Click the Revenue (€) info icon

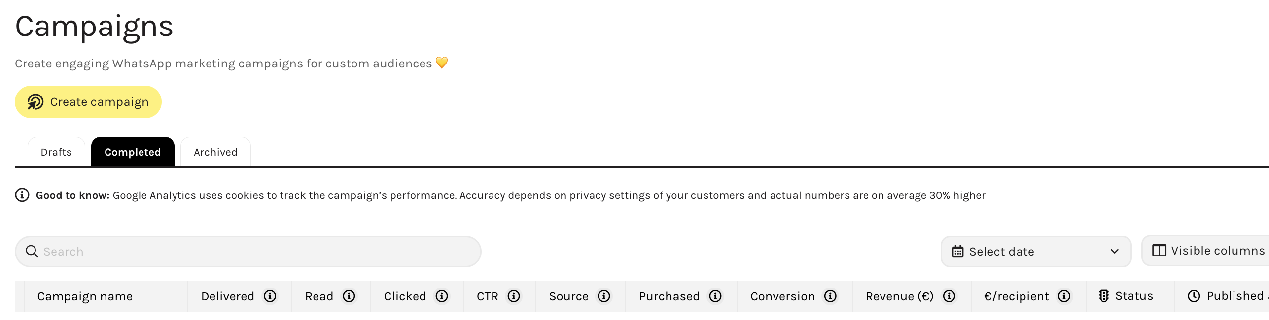pyautogui.click(x=949, y=296)
